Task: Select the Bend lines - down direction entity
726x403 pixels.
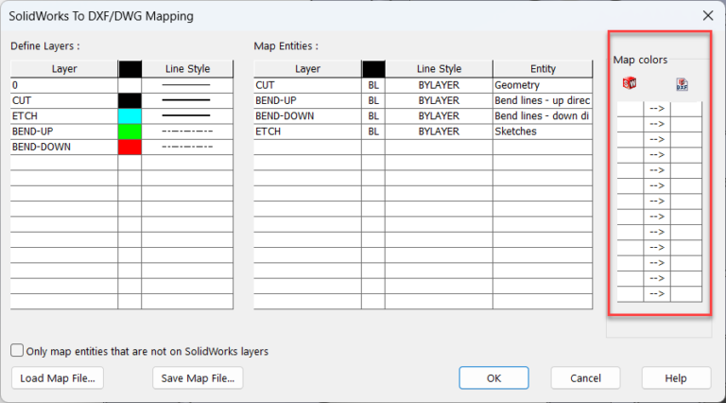Action: (x=543, y=115)
